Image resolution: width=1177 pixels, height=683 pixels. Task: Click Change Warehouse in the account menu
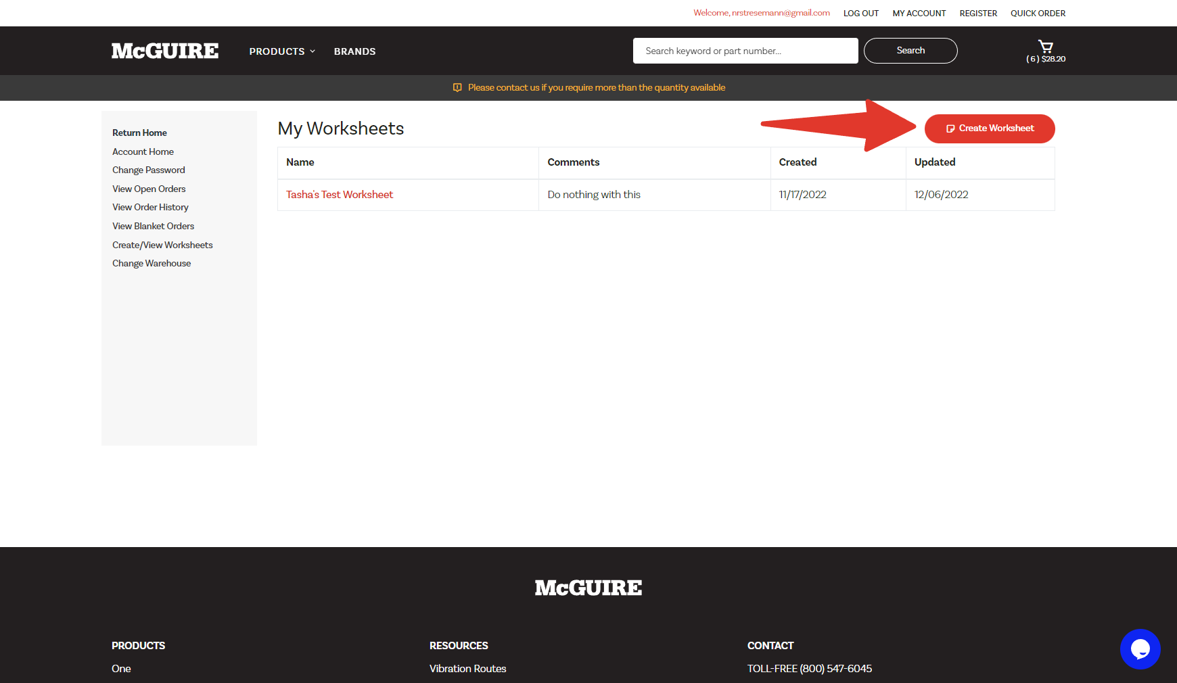click(152, 263)
